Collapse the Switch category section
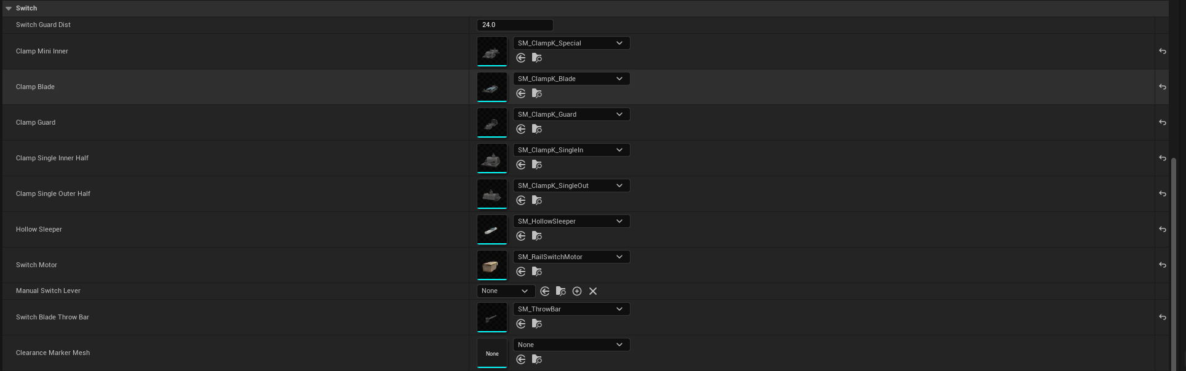The image size is (1186, 371). coord(9,9)
